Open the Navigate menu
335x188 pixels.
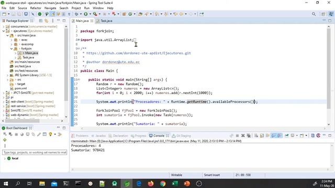(50, 8)
